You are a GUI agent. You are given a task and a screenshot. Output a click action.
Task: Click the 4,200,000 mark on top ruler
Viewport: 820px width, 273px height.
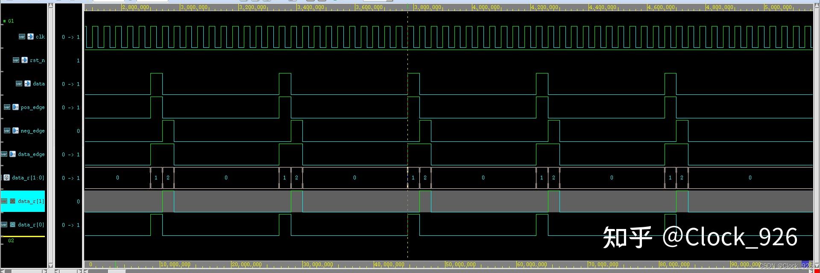point(545,7)
